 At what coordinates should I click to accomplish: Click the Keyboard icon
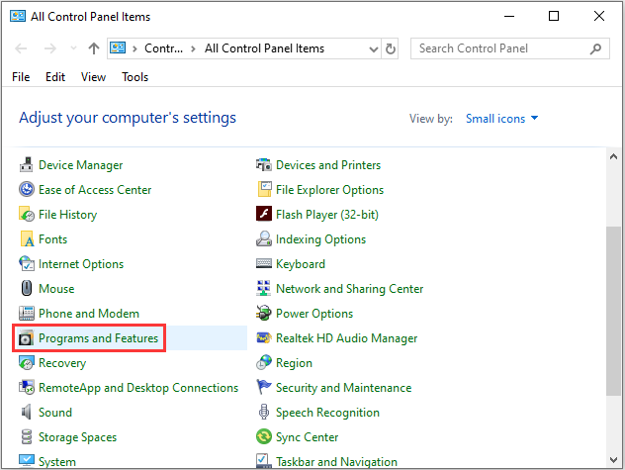pos(263,263)
